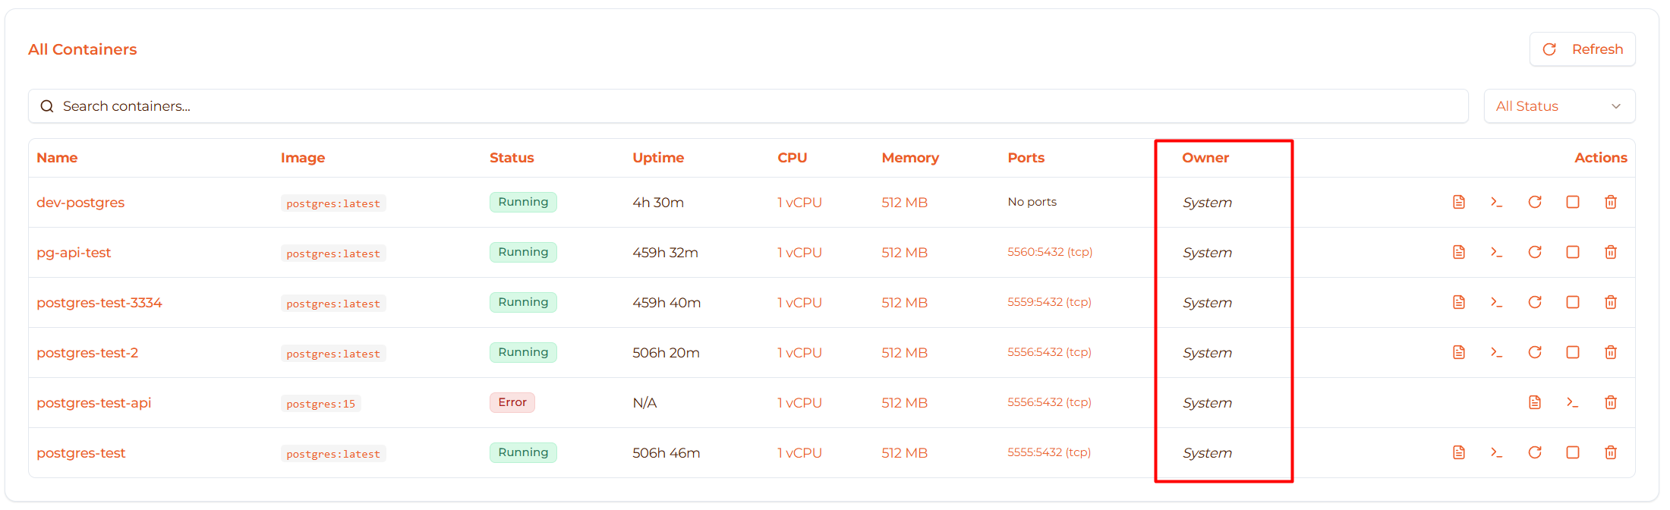
Task: Open the dev-postgres container name link
Action: coord(80,203)
